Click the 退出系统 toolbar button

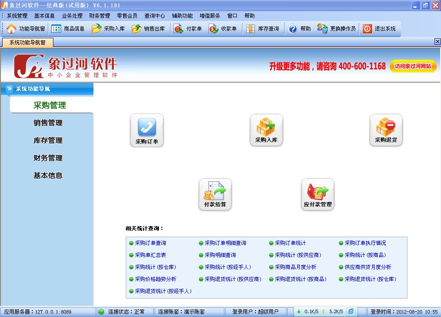click(x=379, y=29)
